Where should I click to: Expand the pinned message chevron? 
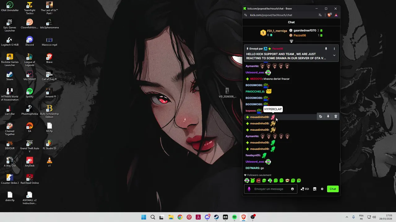[x=334, y=55]
